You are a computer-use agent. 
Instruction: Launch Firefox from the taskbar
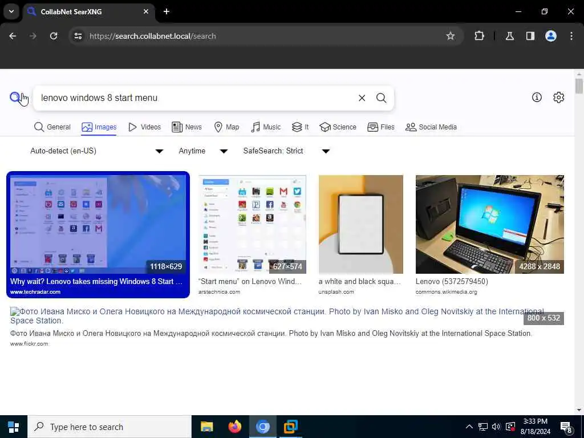click(x=234, y=427)
